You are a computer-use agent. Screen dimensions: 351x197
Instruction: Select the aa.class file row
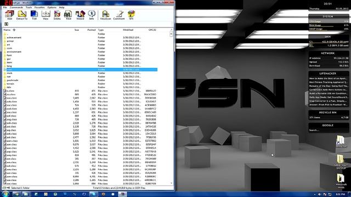pyautogui.click(x=80, y=95)
